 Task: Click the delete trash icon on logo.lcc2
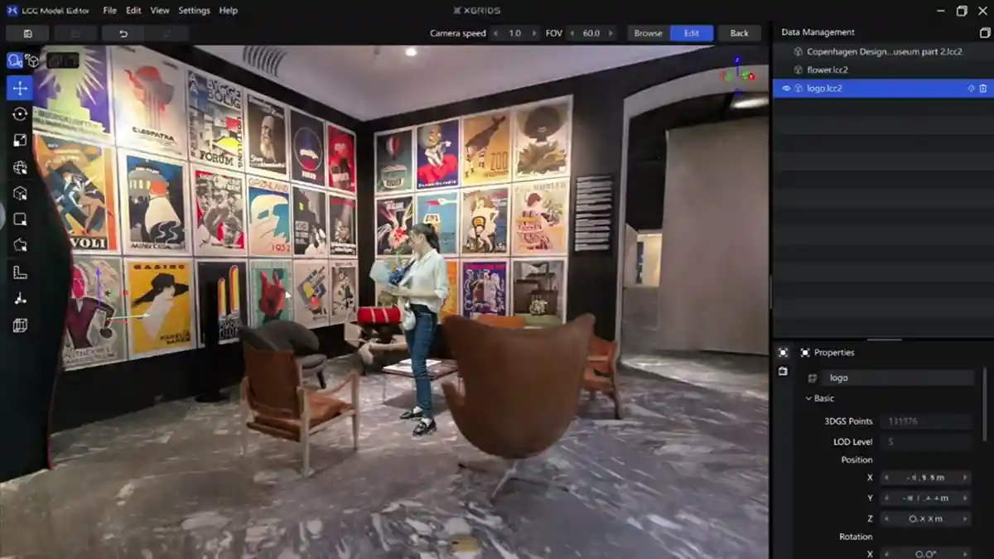[983, 88]
